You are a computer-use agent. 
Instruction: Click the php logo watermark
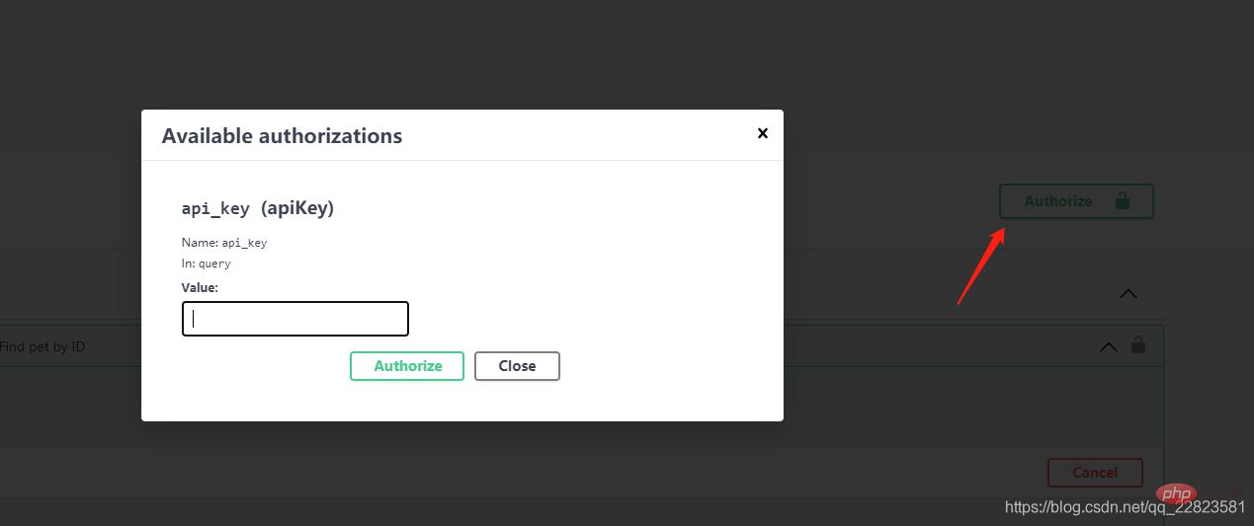[1172, 492]
